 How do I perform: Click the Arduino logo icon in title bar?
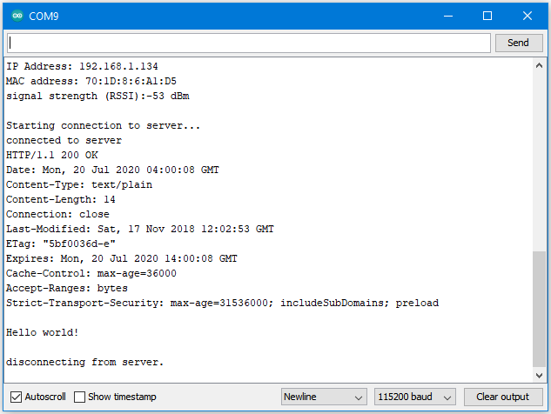click(17, 16)
